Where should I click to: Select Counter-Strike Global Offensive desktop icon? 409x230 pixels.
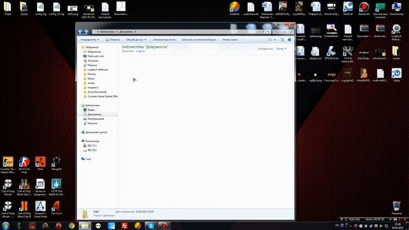8,165
